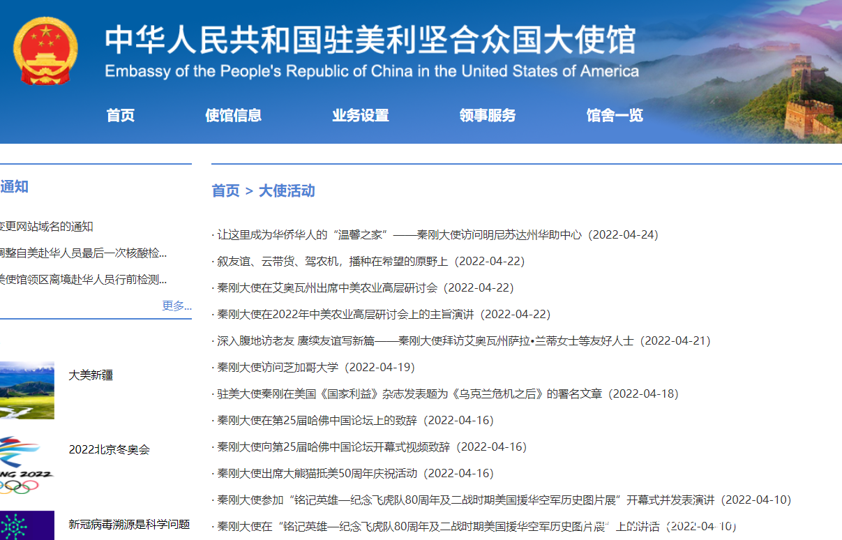Click the 大美新疆 landscape thumbnail

[x=27, y=390]
